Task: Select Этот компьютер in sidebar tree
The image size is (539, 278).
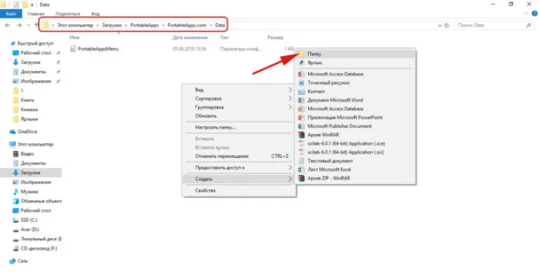Action: click(32, 145)
